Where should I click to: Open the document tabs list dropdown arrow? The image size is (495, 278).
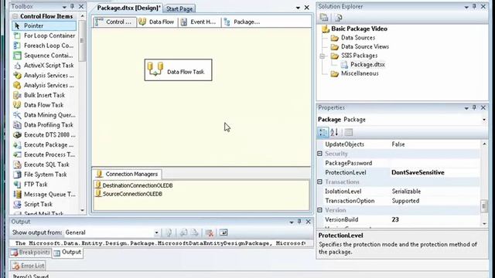(298, 8)
